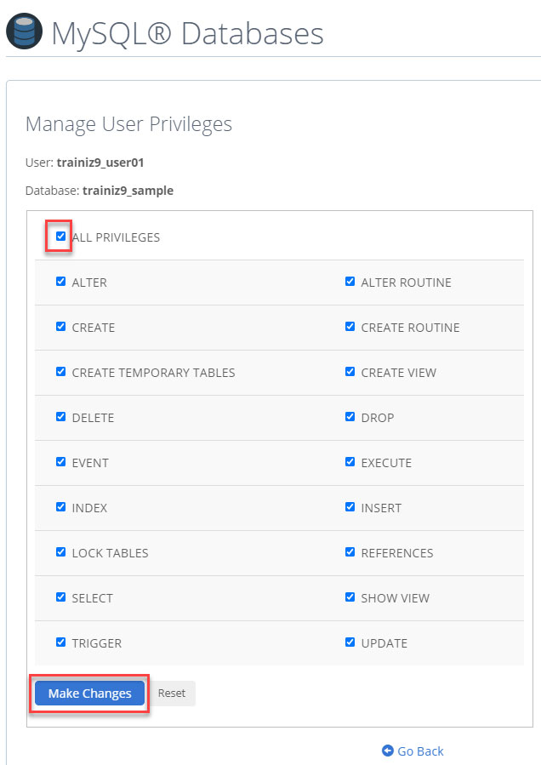Follow the Go Back link
The width and height of the screenshot is (541, 765).
(x=420, y=751)
